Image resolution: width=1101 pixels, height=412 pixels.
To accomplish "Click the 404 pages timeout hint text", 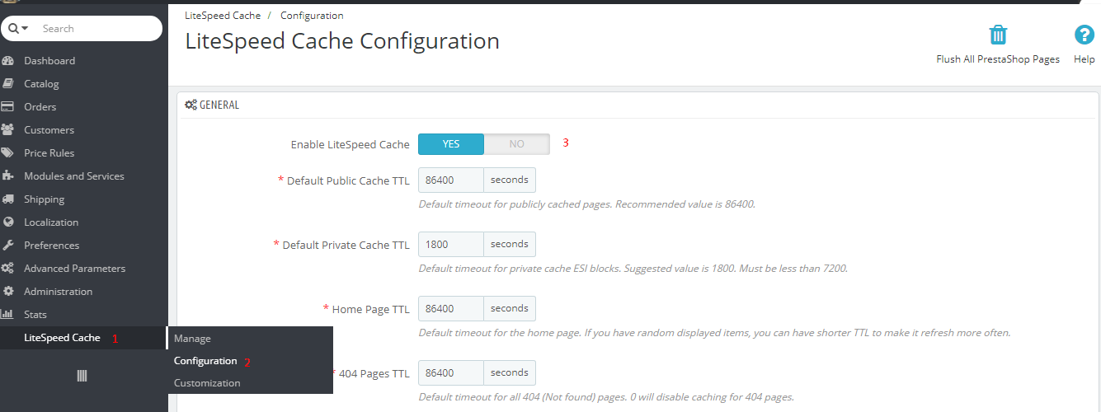I will pyautogui.click(x=606, y=397).
